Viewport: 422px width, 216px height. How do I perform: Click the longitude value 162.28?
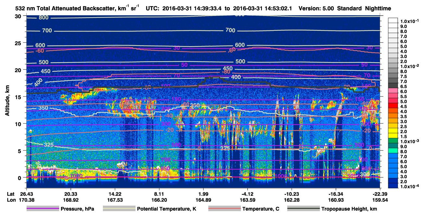point(292,200)
